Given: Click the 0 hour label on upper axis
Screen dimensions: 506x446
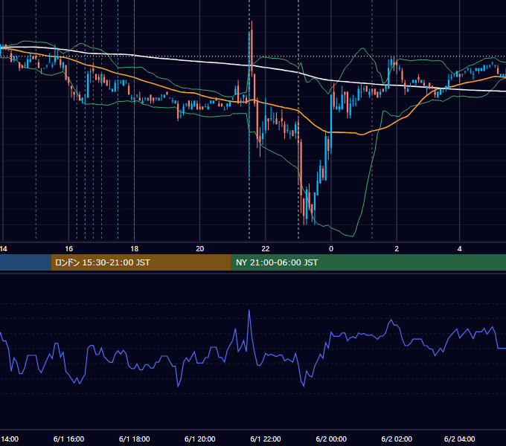Looking at the screenshot, I should click(x=331, y=249).
